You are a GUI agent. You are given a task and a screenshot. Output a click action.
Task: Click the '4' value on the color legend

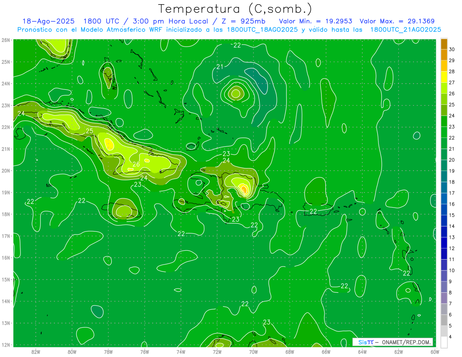click(450, 337)
